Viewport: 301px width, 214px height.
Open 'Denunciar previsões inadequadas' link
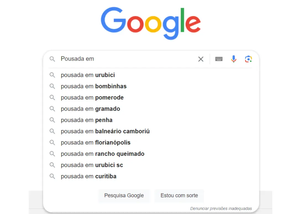[x=221, y=208]
